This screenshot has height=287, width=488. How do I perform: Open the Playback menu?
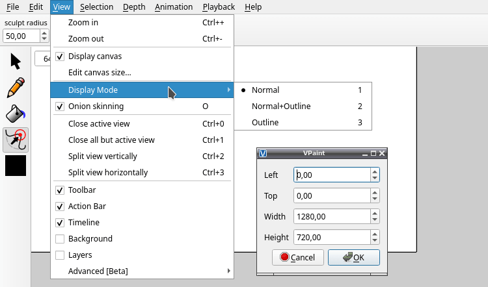click(219, 7)
